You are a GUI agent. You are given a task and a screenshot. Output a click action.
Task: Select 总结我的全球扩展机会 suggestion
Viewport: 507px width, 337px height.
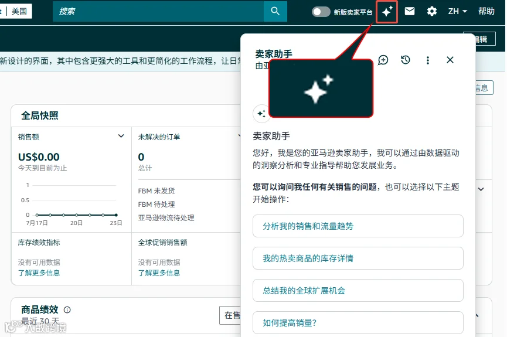point(358,291)
